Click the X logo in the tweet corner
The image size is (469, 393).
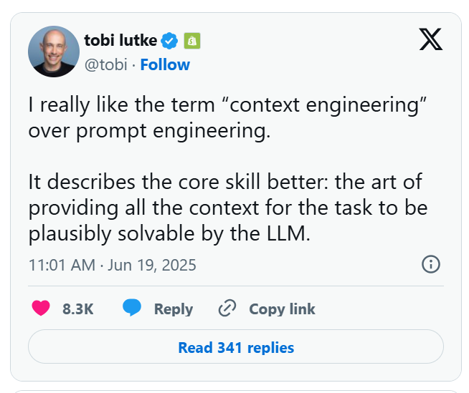coord(430,39)
